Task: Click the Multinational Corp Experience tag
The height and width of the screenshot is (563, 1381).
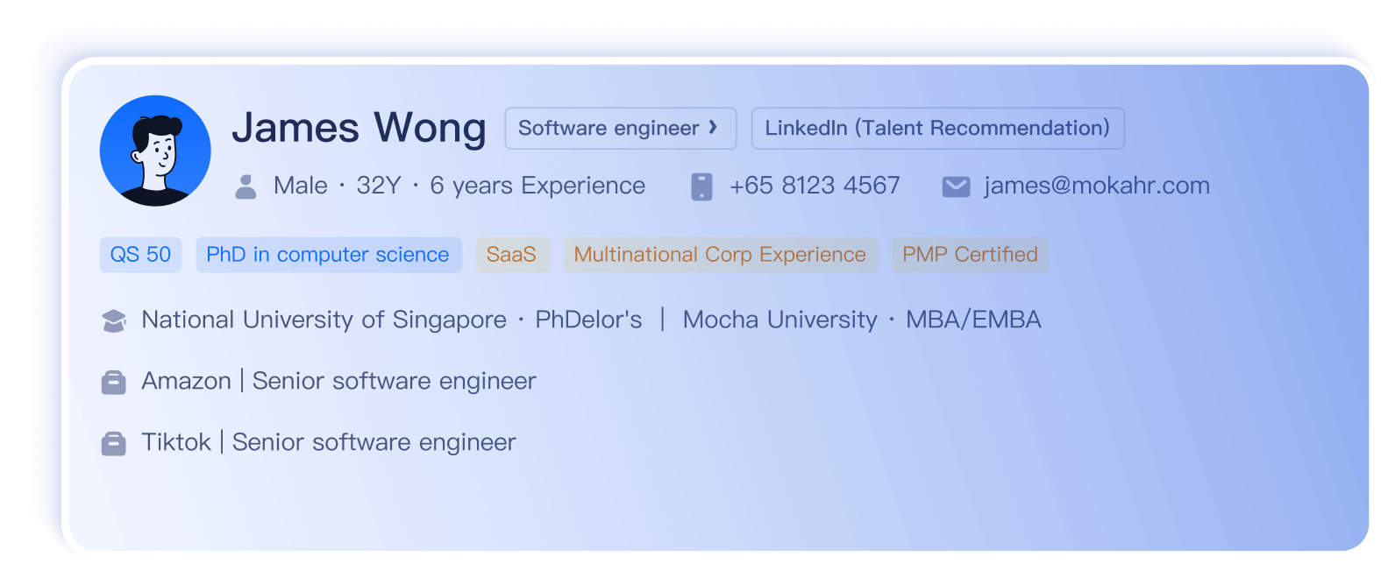Action: coord(720,255)
